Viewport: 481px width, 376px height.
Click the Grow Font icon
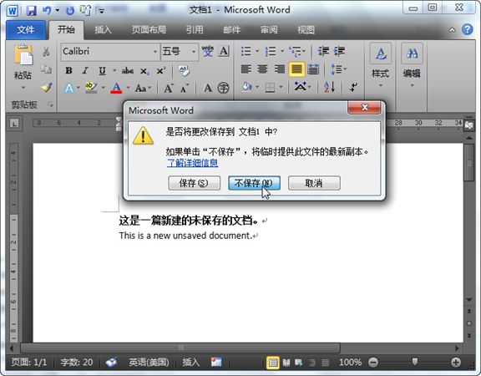169,89
